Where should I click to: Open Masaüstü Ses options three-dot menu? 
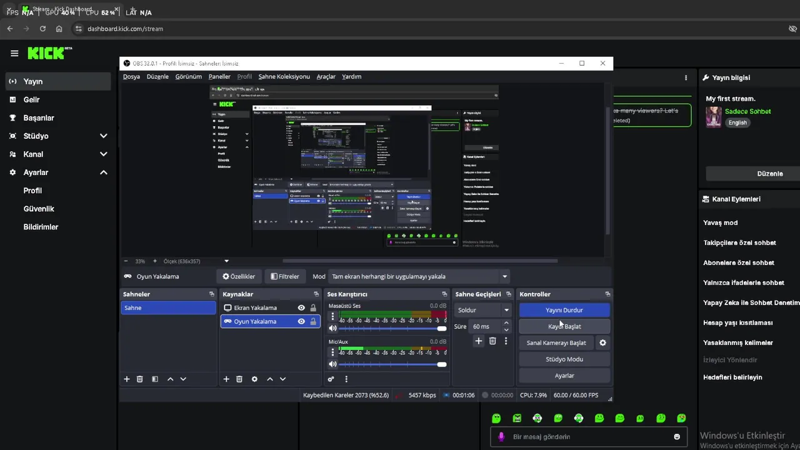pos(332,317)
